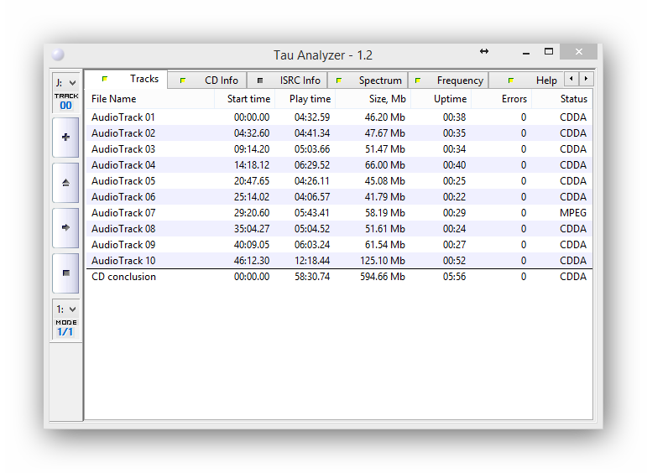Click the 00:52 uptime value

[x=454, y=261]
